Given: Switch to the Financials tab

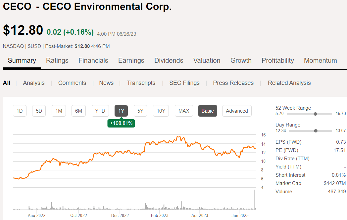Looking at the screenshot, I should point(93,60).
